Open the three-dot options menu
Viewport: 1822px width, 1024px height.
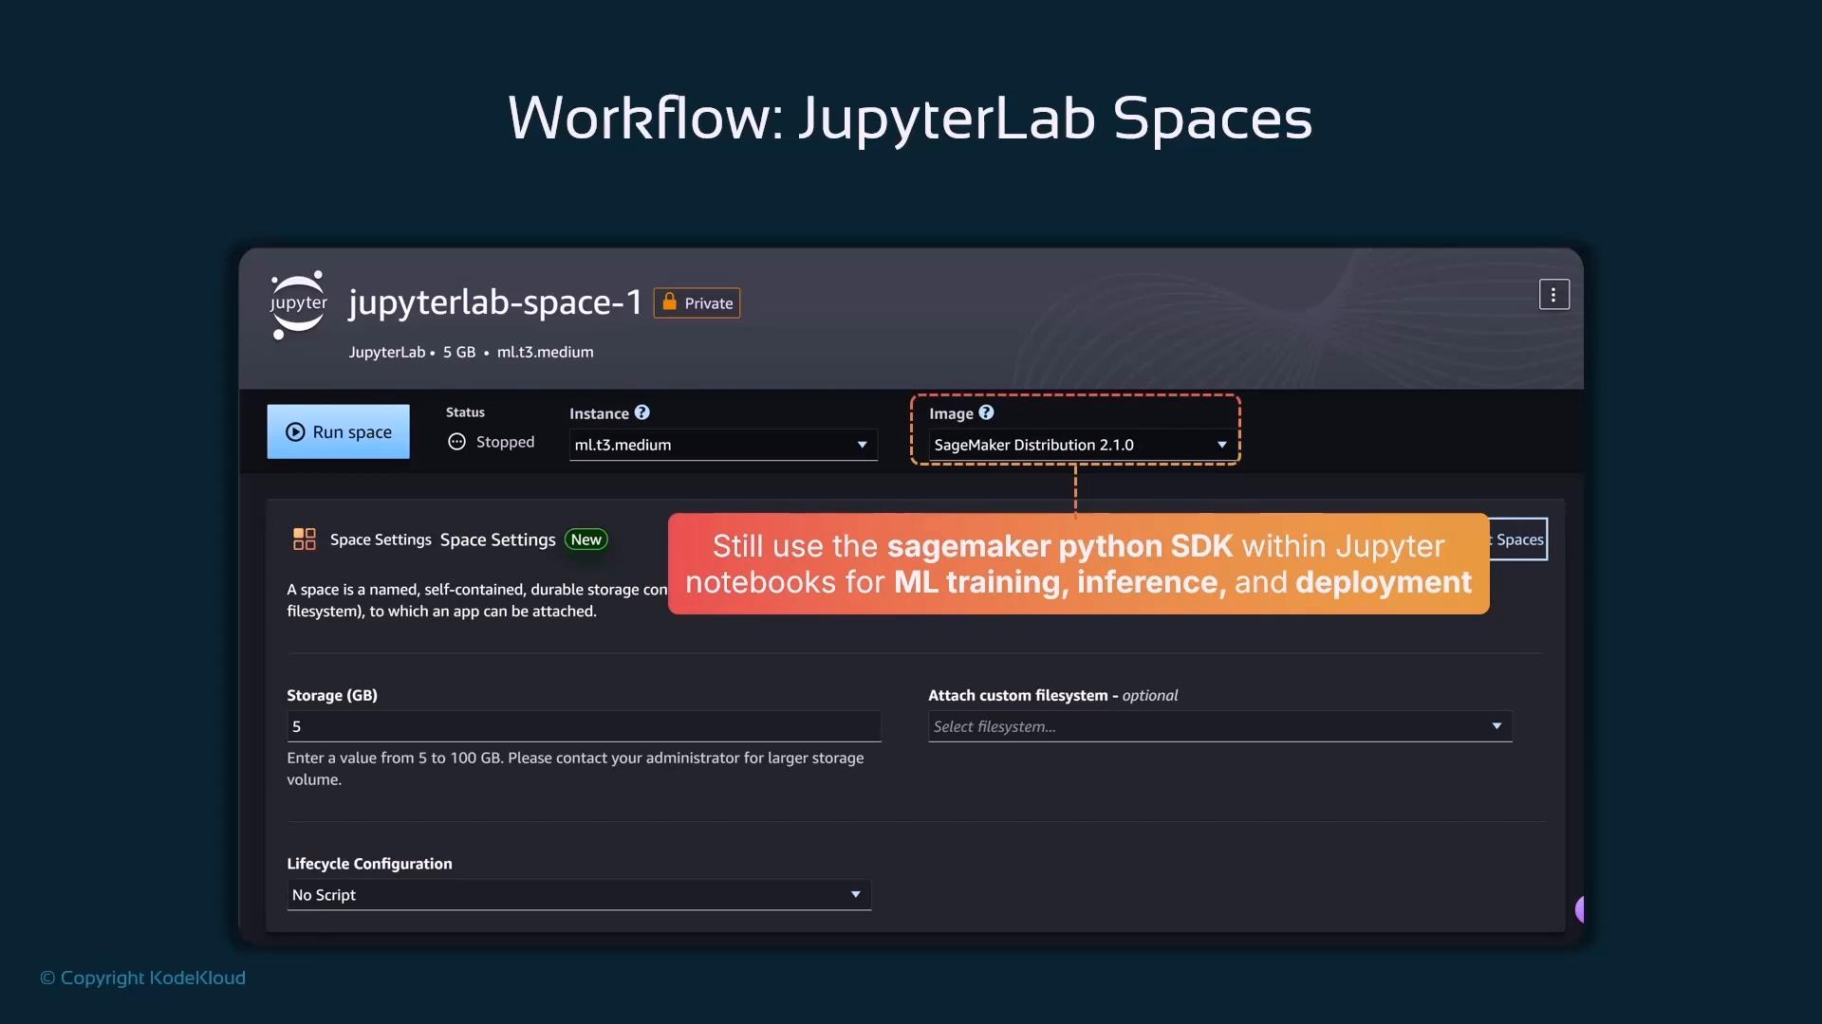1553,295
